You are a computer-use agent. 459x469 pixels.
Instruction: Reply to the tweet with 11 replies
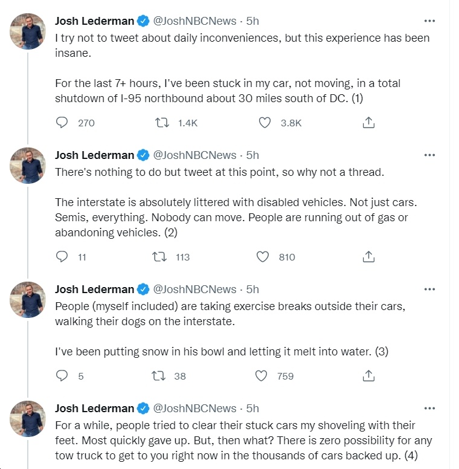coord(62,257)
